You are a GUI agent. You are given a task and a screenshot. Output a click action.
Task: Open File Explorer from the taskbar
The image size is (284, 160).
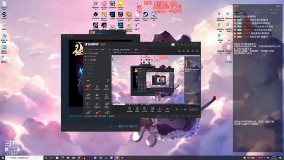tap(68, 158)
